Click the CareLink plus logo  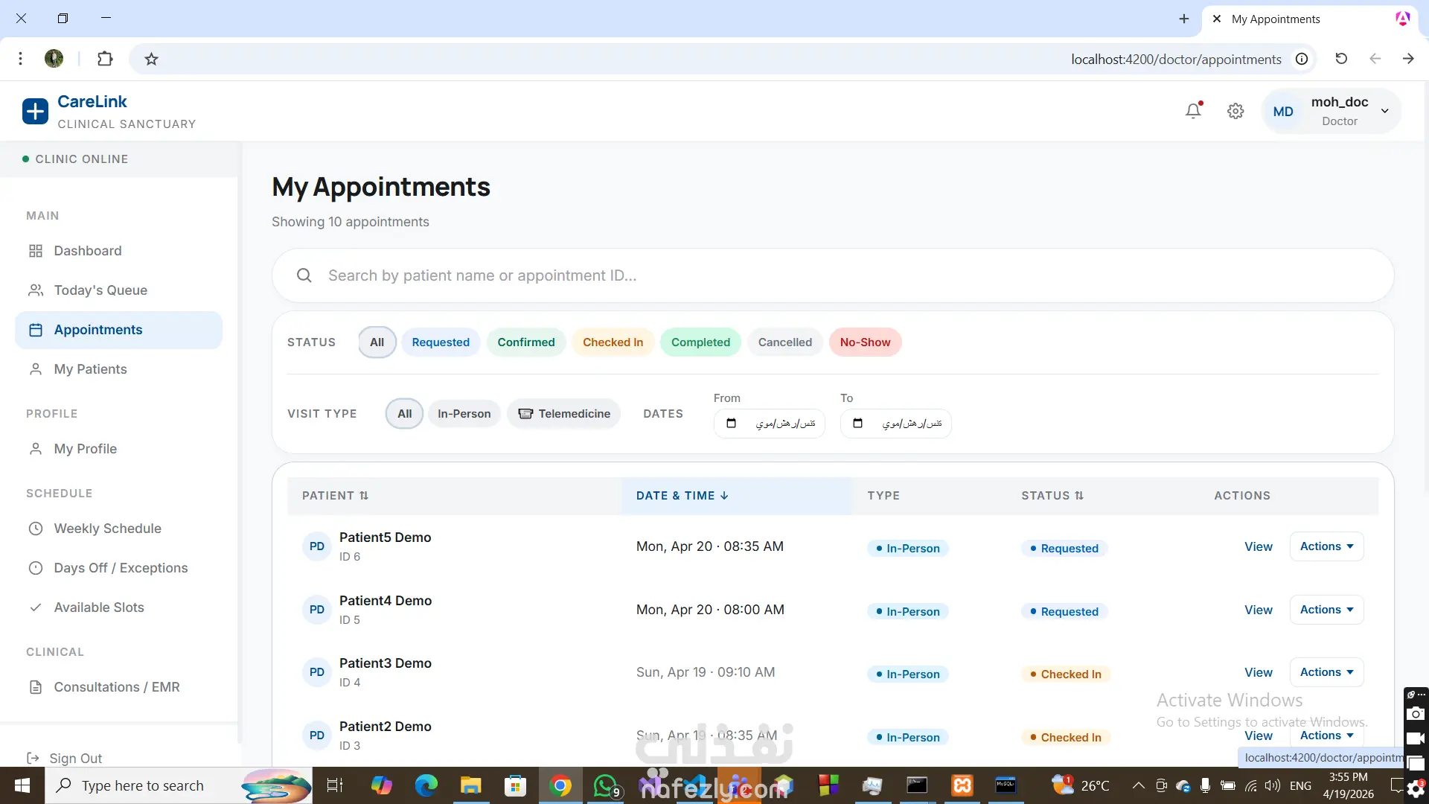pyautogui.click(x=35, y=112)
